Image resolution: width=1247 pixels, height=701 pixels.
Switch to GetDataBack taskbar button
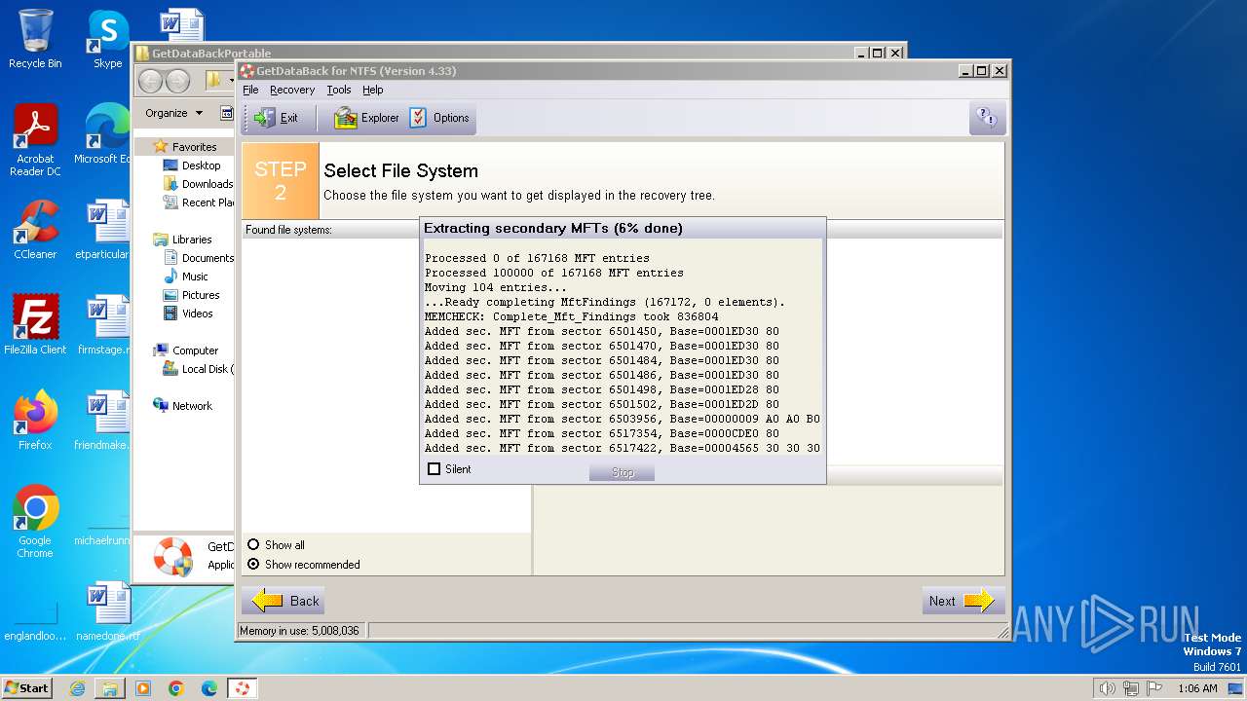(x=242, y=688)
